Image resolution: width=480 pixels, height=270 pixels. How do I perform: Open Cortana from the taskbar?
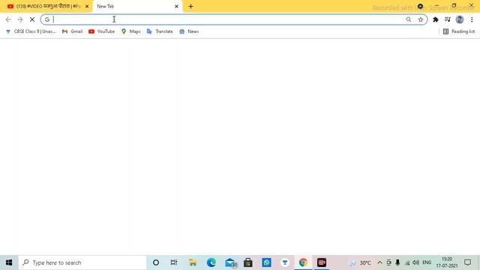click(156, 262)
